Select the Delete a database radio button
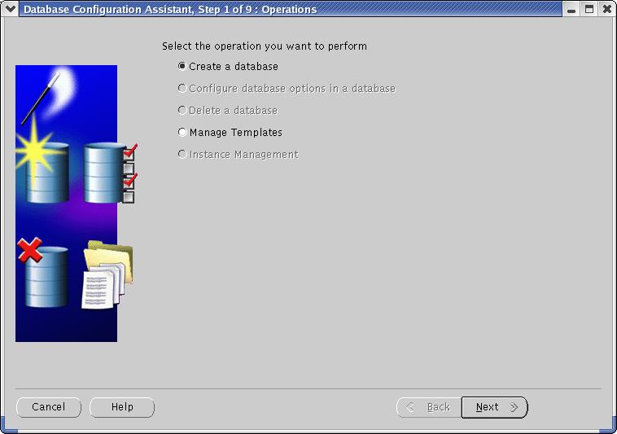Viewport: 617px width, 434px height. 182,111
